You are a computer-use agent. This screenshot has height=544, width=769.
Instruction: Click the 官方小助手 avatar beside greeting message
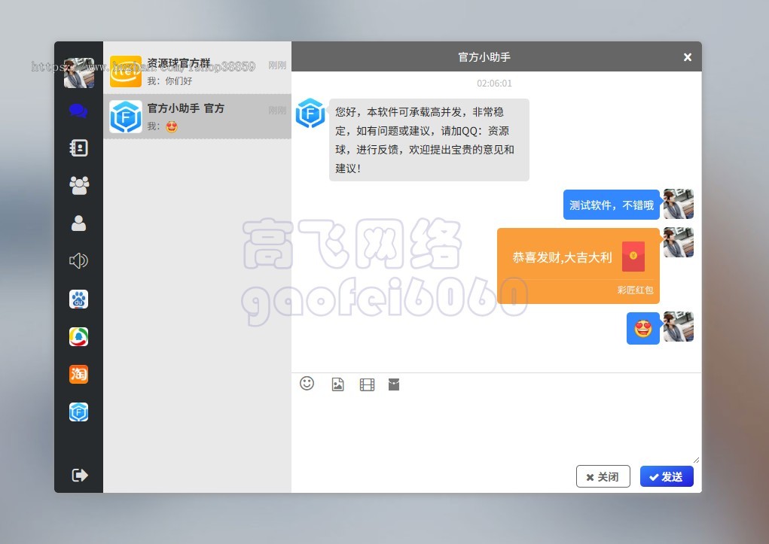(310, 113)
